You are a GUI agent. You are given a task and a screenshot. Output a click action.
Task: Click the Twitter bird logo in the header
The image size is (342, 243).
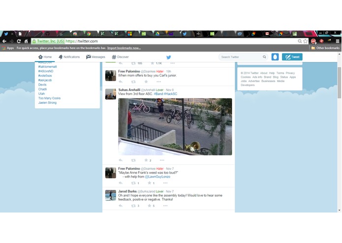point(169,58)
